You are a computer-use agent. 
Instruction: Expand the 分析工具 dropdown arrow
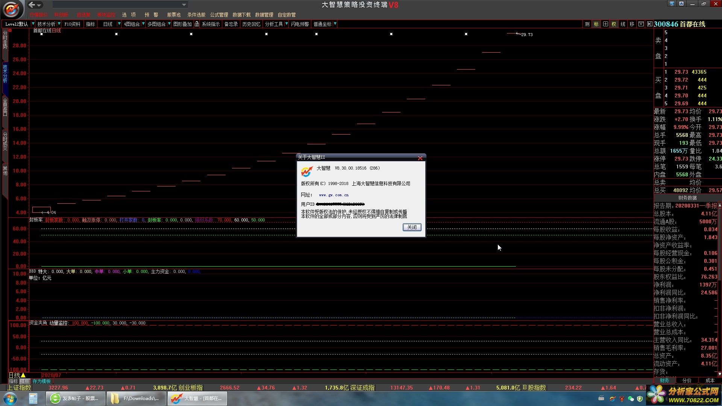287,24
